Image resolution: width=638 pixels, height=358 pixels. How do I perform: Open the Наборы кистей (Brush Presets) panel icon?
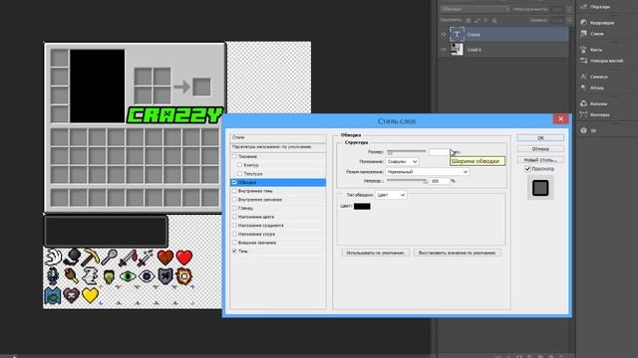[584, 61]
